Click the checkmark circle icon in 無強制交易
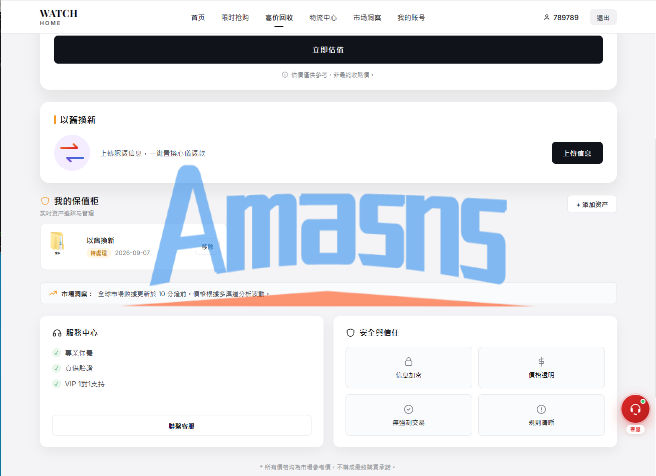Screen dimensions: 656x476 pos(409,409)
